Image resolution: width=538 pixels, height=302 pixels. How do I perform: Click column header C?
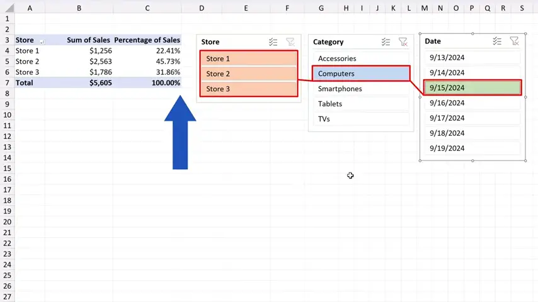coord(147,8)
